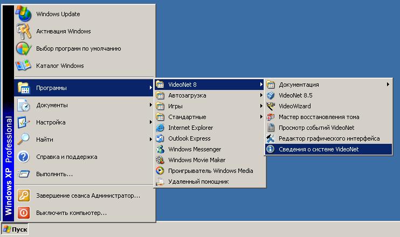Click the Internet Explorer text
The image size is (400, 237).
click(x=190, y=128)
